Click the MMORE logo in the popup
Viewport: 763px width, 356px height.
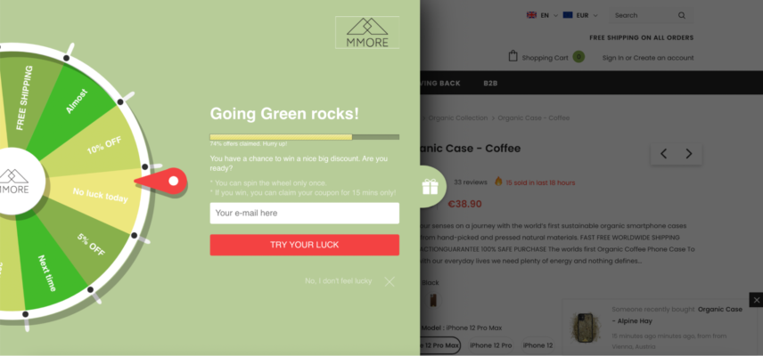(x=367, y=33)
